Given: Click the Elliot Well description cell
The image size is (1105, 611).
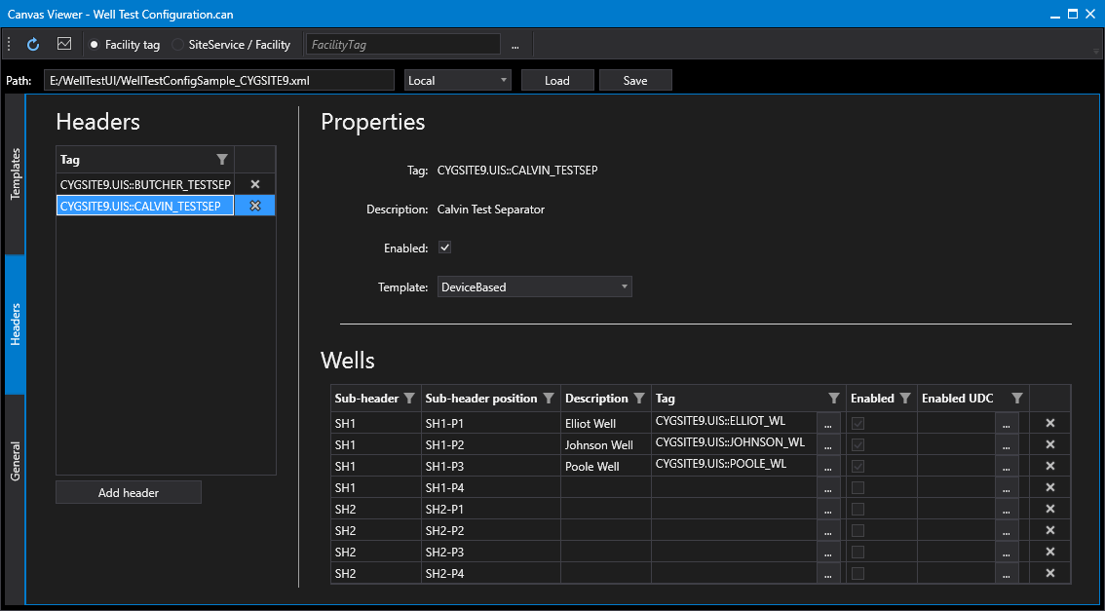Looking at the screenshot, I should (606, 424).
